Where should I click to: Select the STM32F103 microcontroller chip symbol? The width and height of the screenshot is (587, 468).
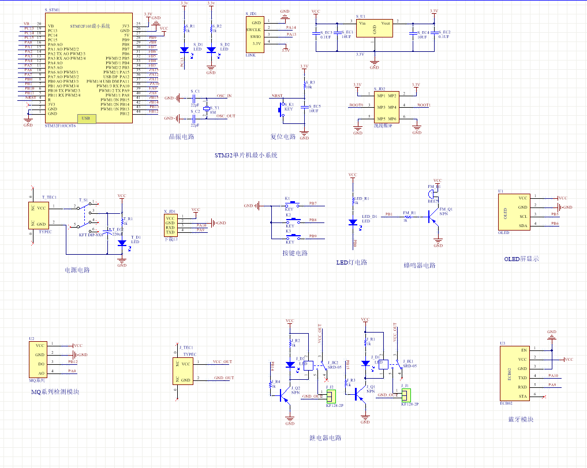tap(88, 68)
